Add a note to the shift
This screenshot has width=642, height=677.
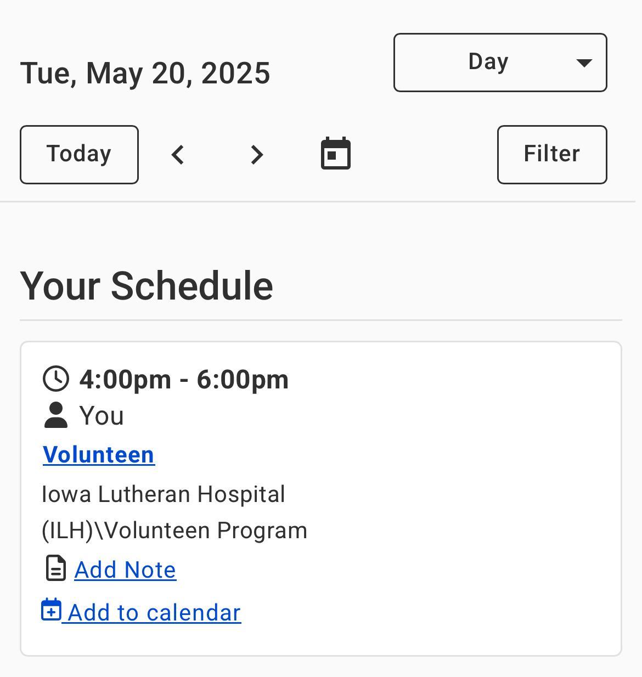point(125,570)
